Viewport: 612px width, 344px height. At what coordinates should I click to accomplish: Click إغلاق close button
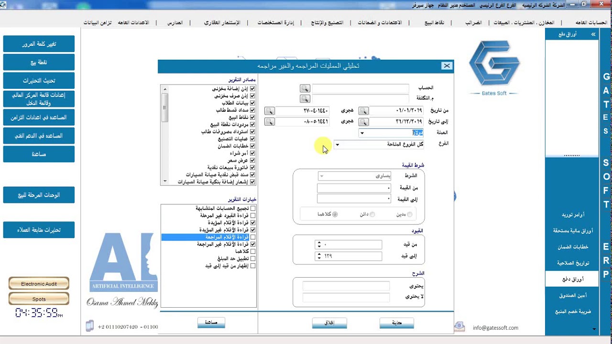coord(329,323)
